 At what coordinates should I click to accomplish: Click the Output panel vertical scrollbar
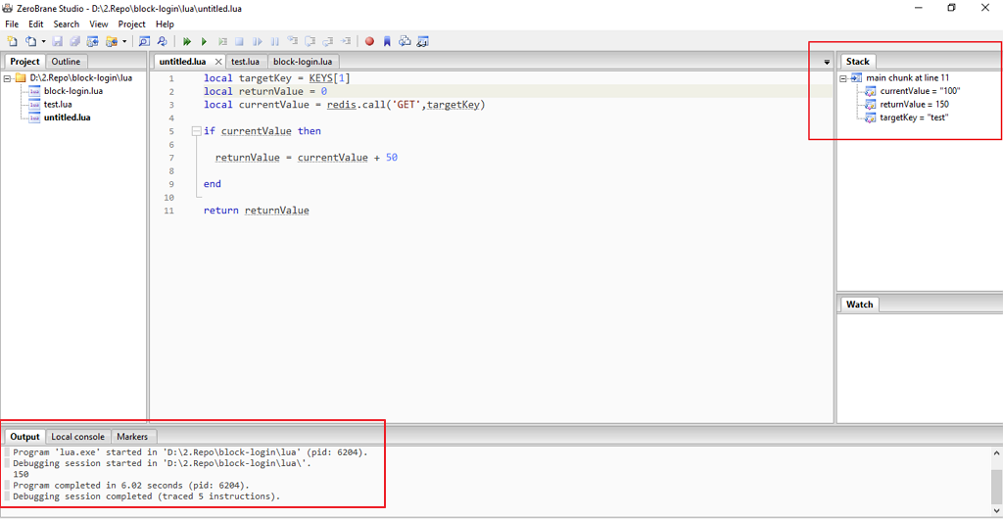coord(996,480)
